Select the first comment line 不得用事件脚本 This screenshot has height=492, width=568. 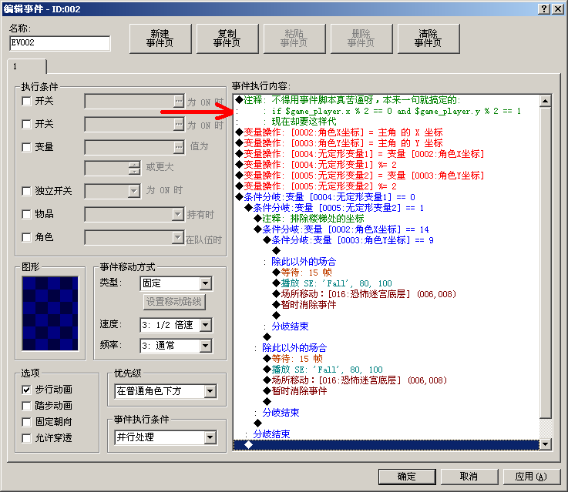387,100
